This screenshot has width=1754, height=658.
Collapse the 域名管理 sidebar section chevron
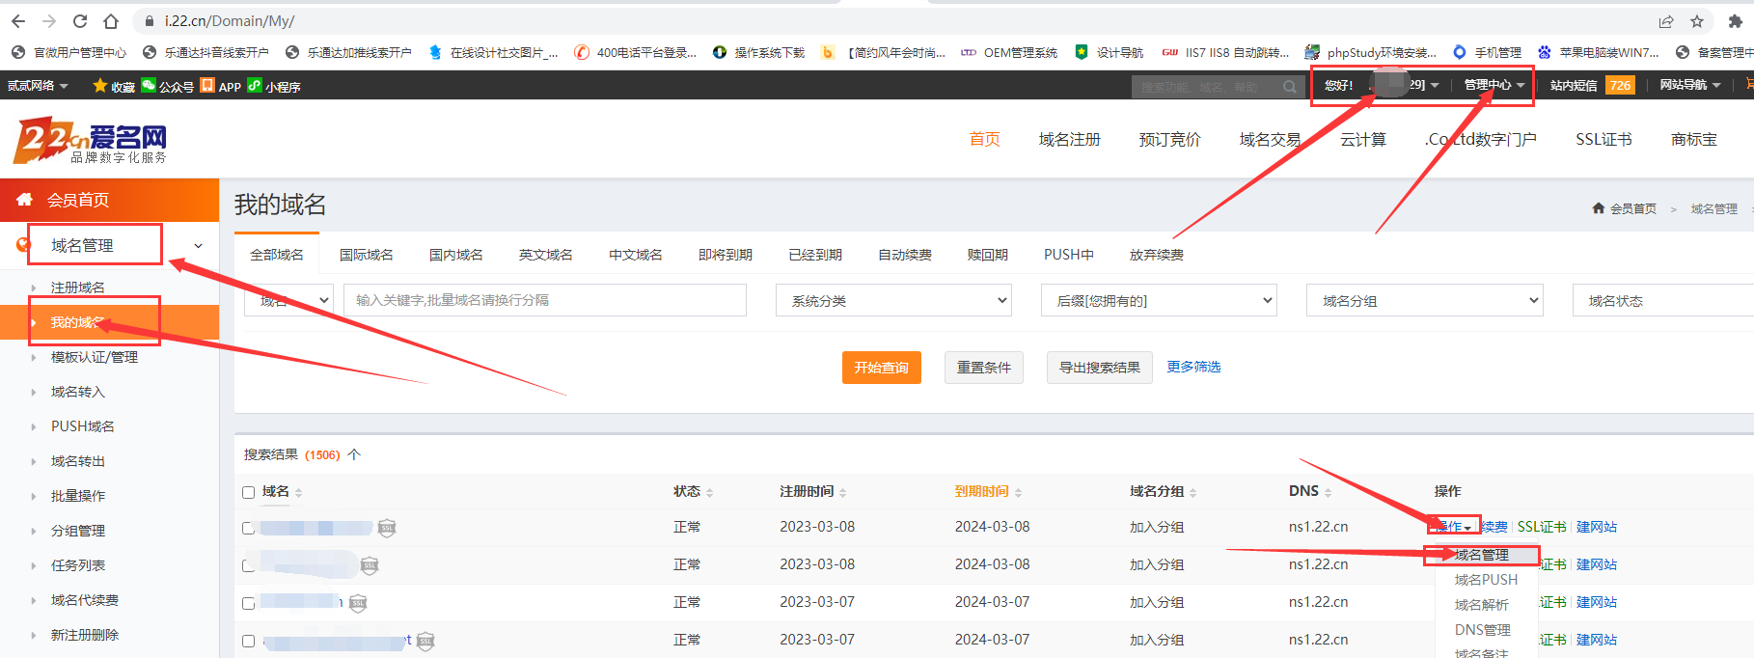pyautogui.click(x=199, y=245)
